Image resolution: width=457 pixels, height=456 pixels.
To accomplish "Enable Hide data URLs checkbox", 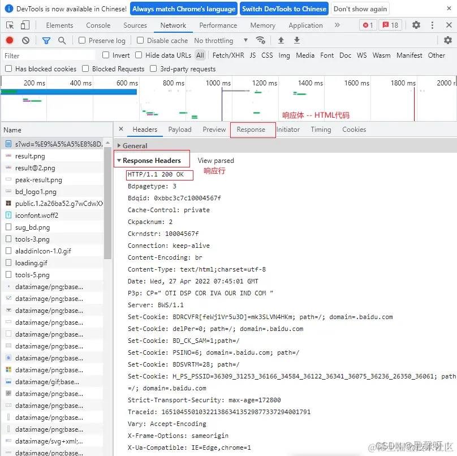I will (139, 55).
